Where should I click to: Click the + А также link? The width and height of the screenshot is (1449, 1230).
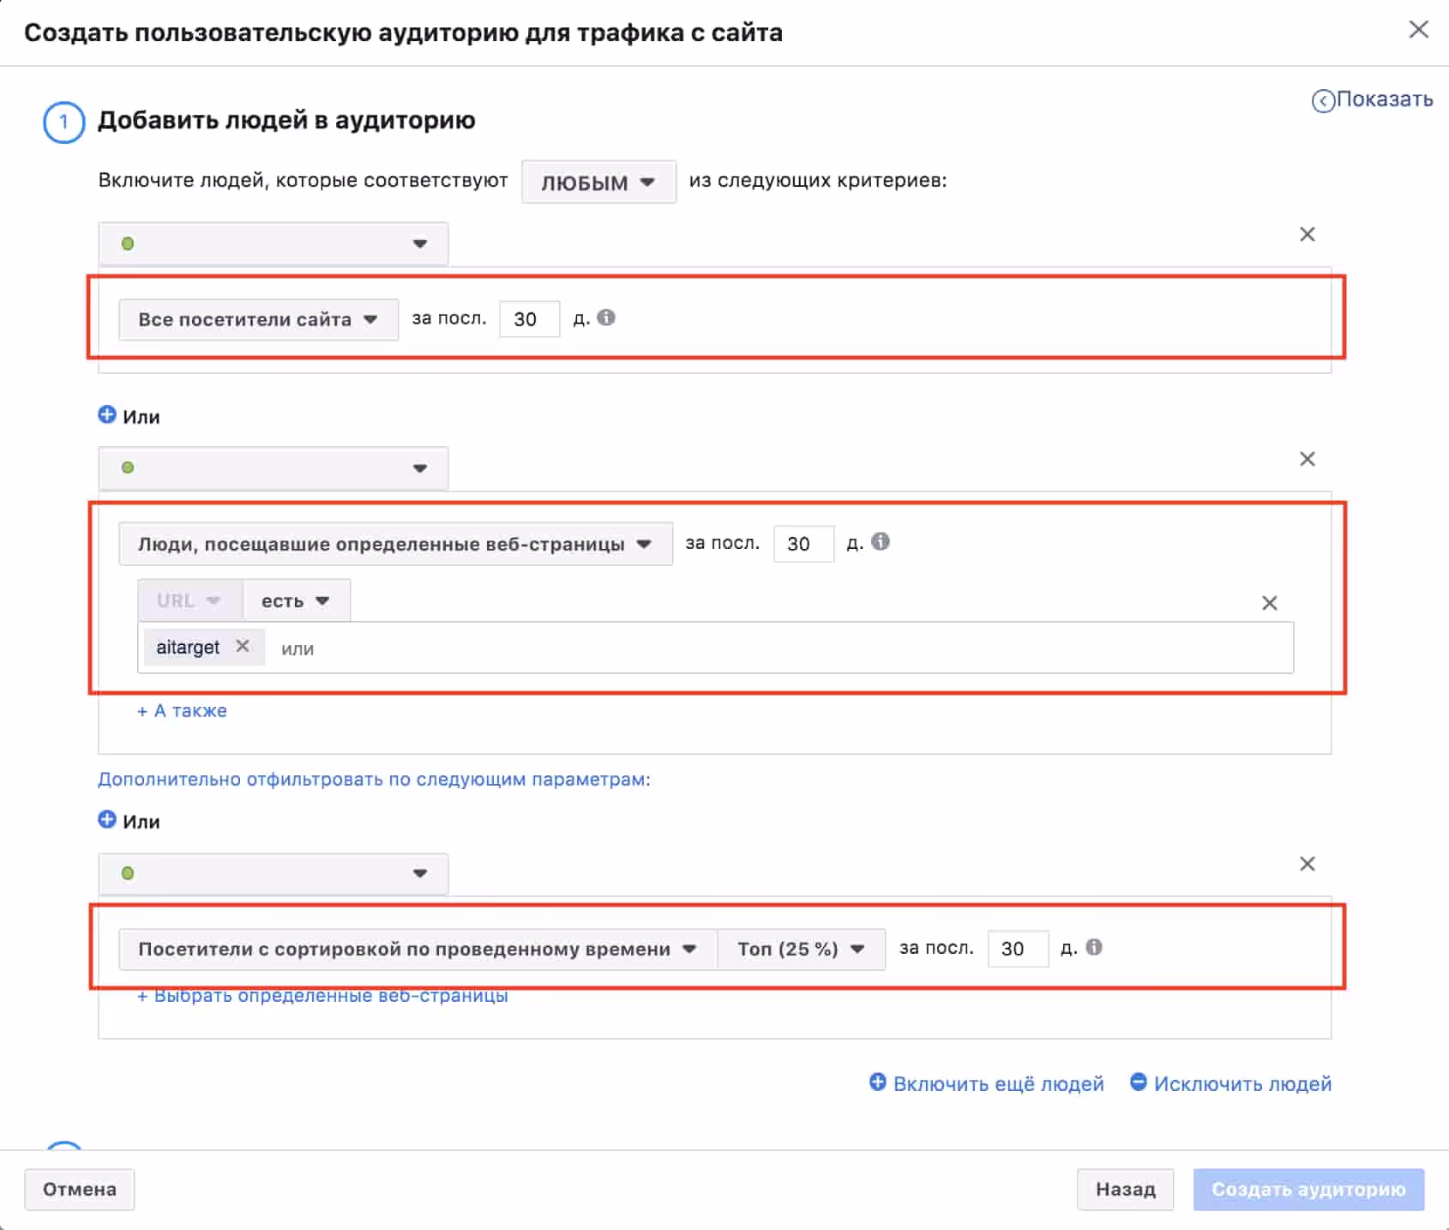[x=182, y=710]
